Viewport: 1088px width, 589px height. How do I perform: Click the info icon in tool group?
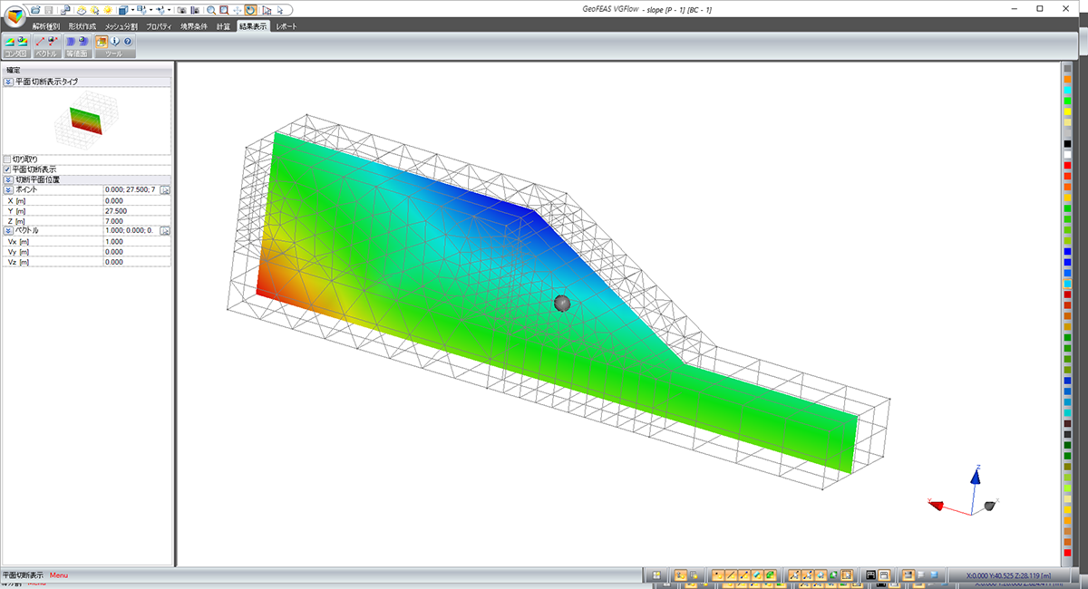[114, 42]
